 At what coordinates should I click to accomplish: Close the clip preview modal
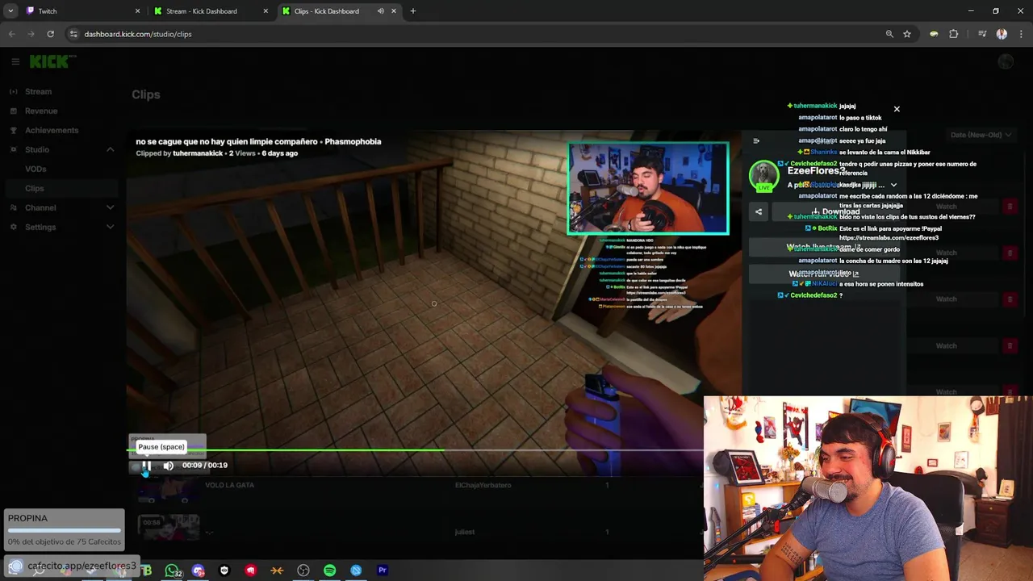click(897, 109)
